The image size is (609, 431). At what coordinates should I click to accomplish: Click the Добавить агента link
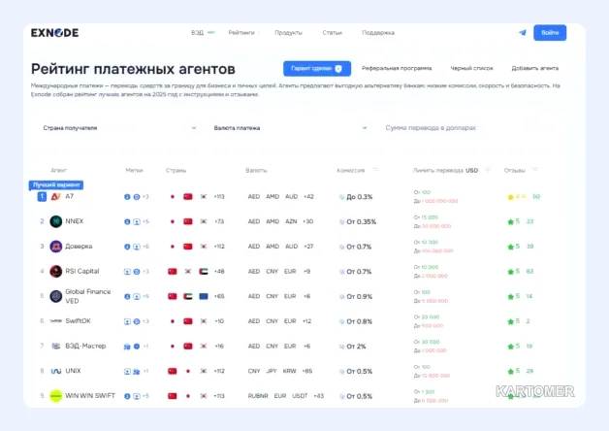click(535, 68)
